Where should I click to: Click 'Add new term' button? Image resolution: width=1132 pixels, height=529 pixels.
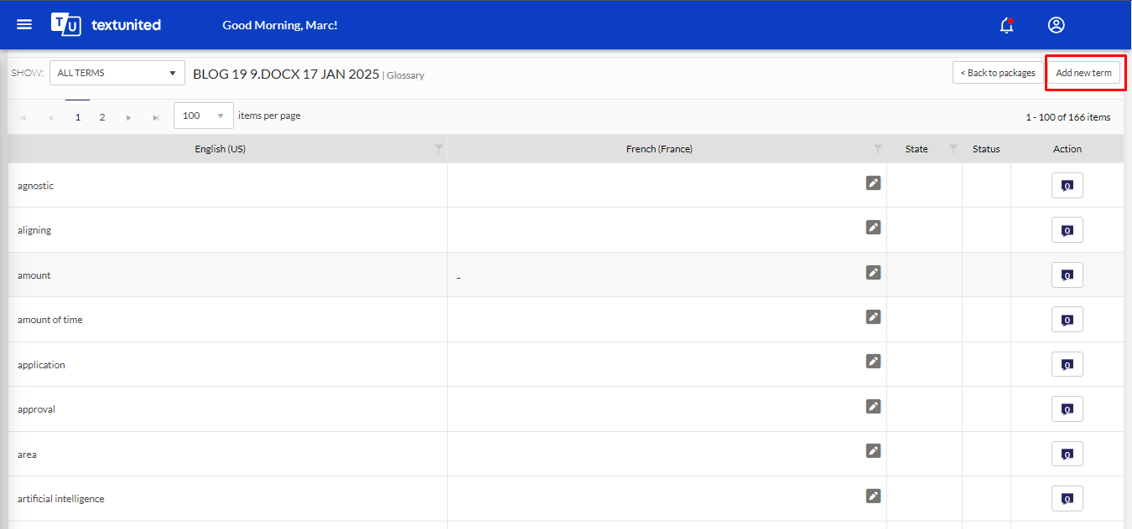[x=1083, y=73]
